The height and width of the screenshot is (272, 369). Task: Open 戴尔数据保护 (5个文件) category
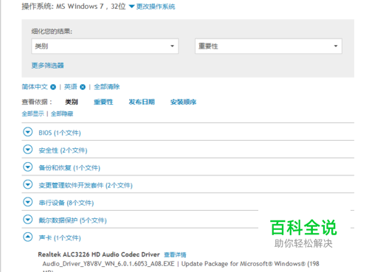[x=72, y=220]
